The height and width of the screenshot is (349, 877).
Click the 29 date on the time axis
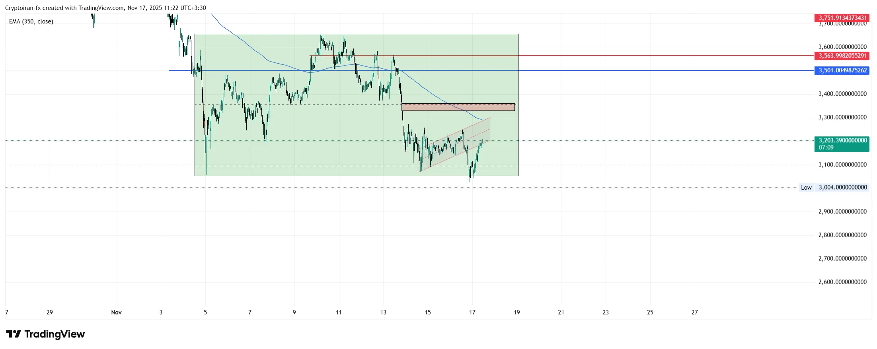pos(50,312)
